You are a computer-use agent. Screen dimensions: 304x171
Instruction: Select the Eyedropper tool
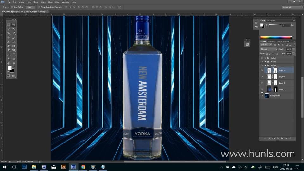coord(14,33)
